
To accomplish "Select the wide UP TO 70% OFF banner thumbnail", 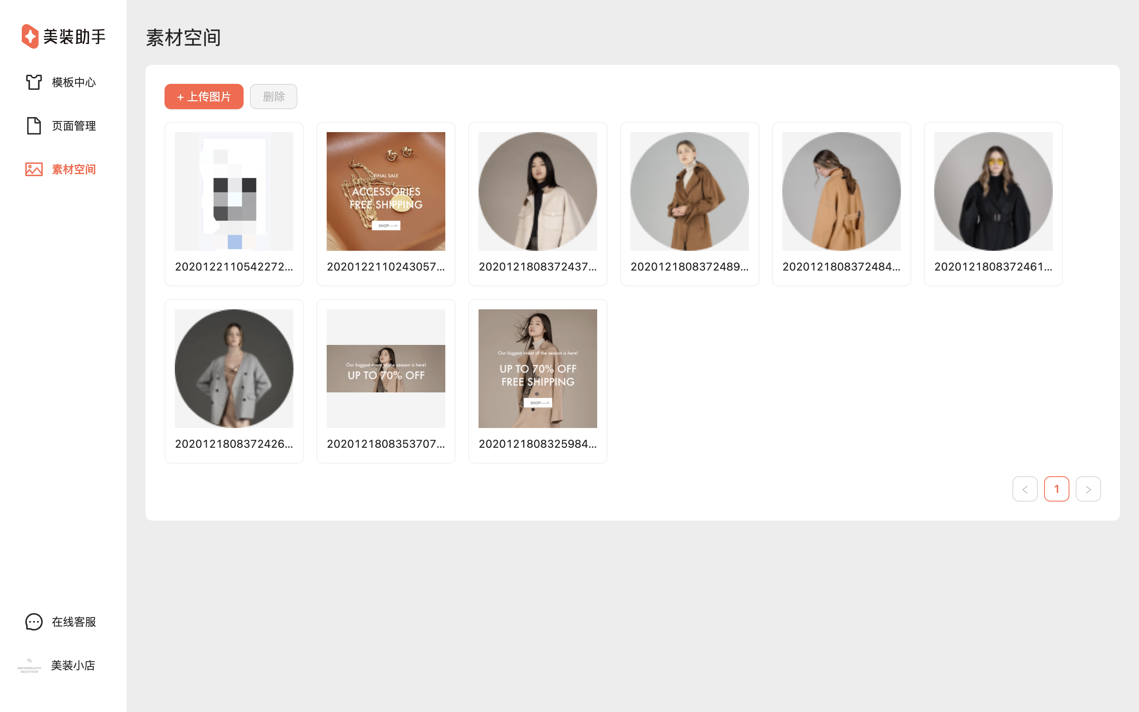I will (x=386, y=369).
